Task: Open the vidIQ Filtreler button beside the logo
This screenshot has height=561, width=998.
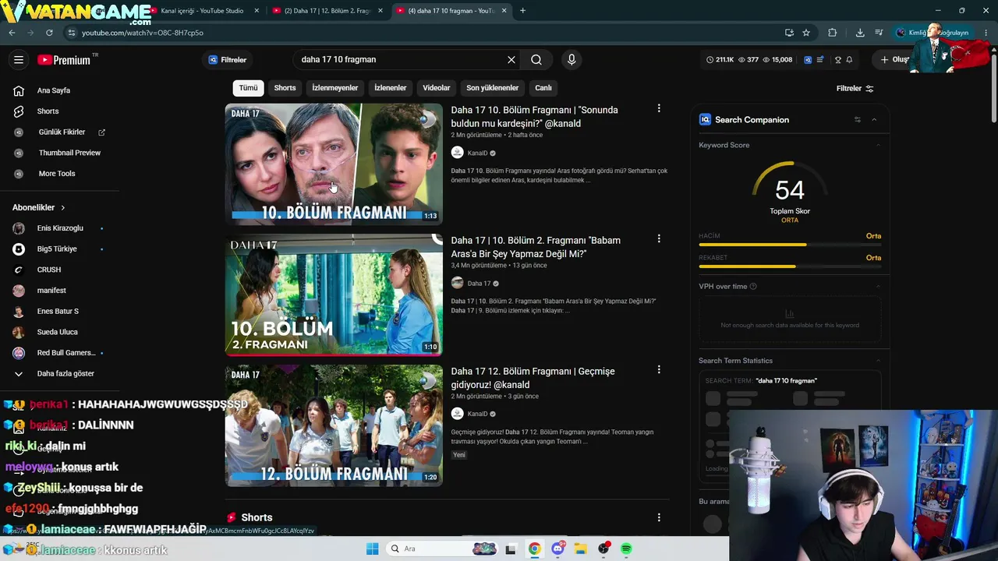Action: [228, 60]
